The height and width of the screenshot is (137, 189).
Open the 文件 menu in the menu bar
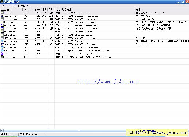(x=4, y=6)
